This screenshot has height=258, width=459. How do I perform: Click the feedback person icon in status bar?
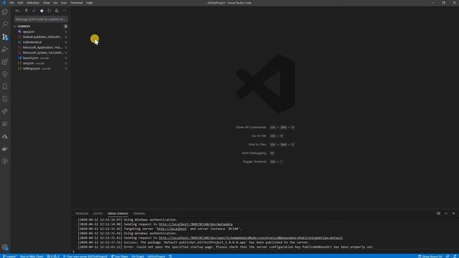[x=448, y=257]
